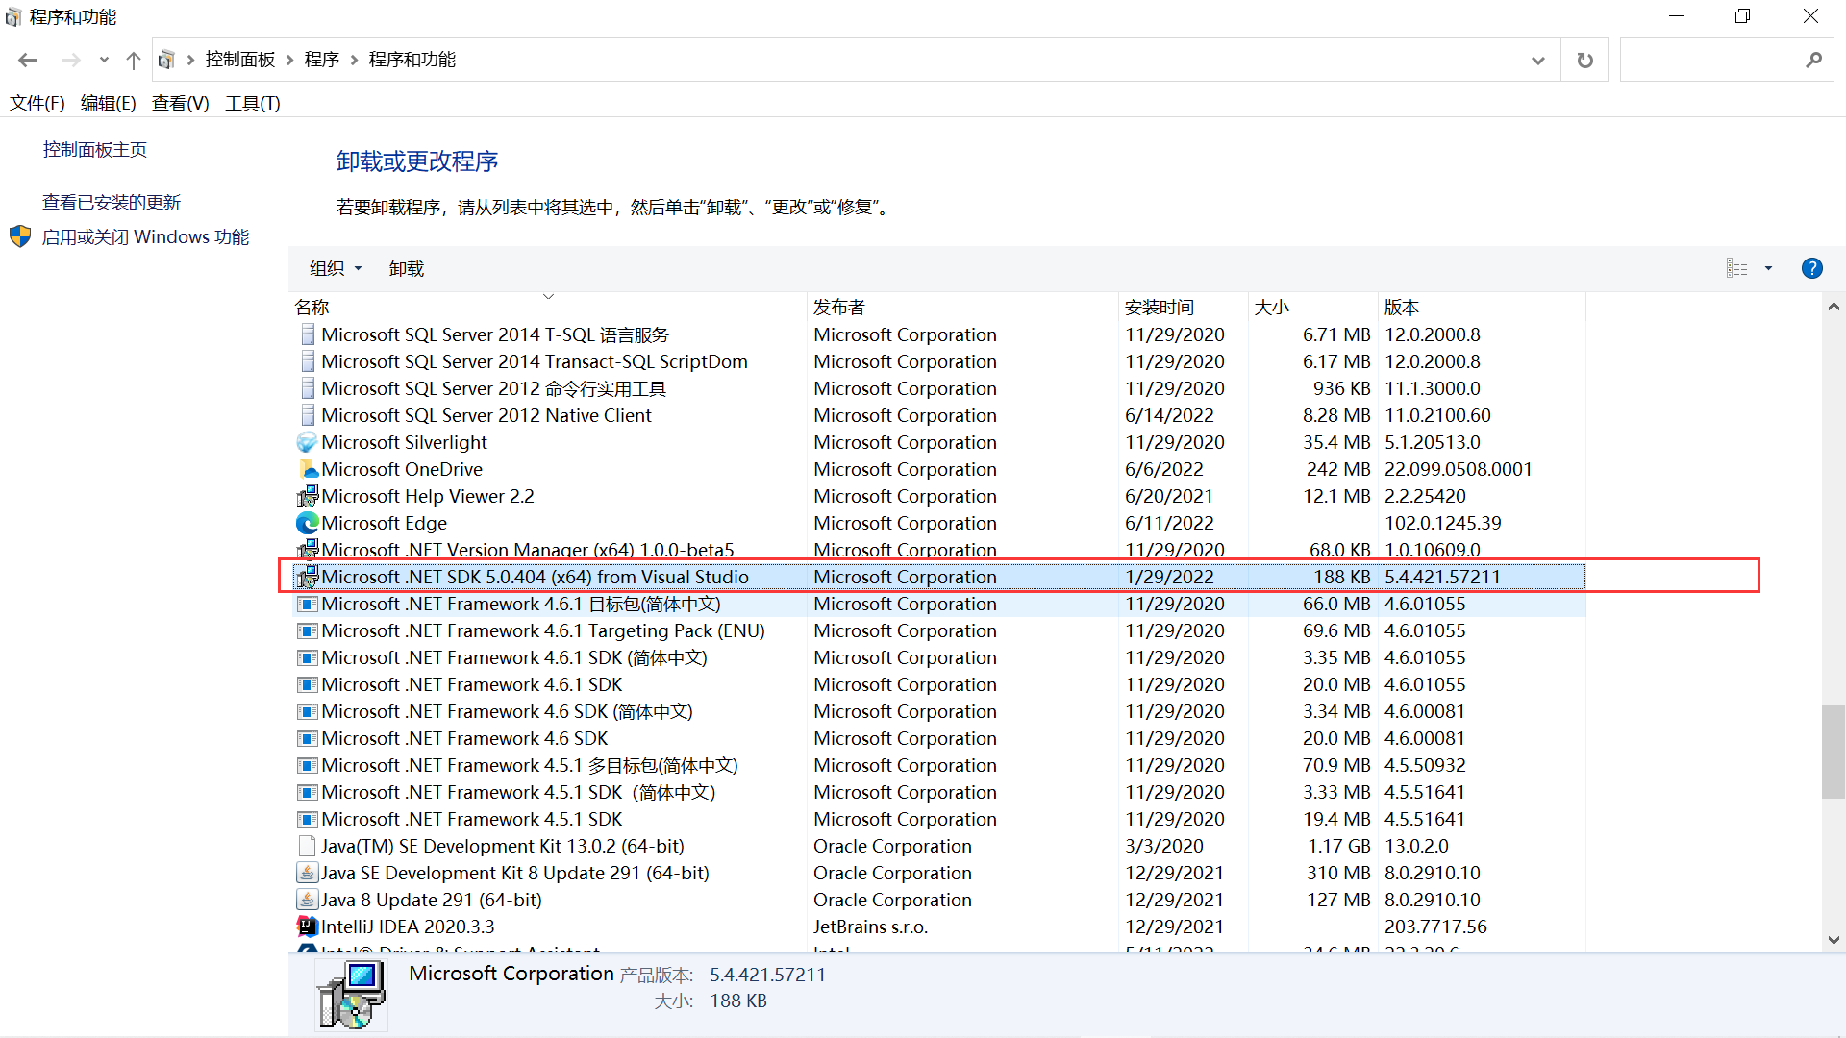The height and width of the screenshot is (1038, 1846).
Task: Open the 工具(T) menu
Action: click(252, 103)
